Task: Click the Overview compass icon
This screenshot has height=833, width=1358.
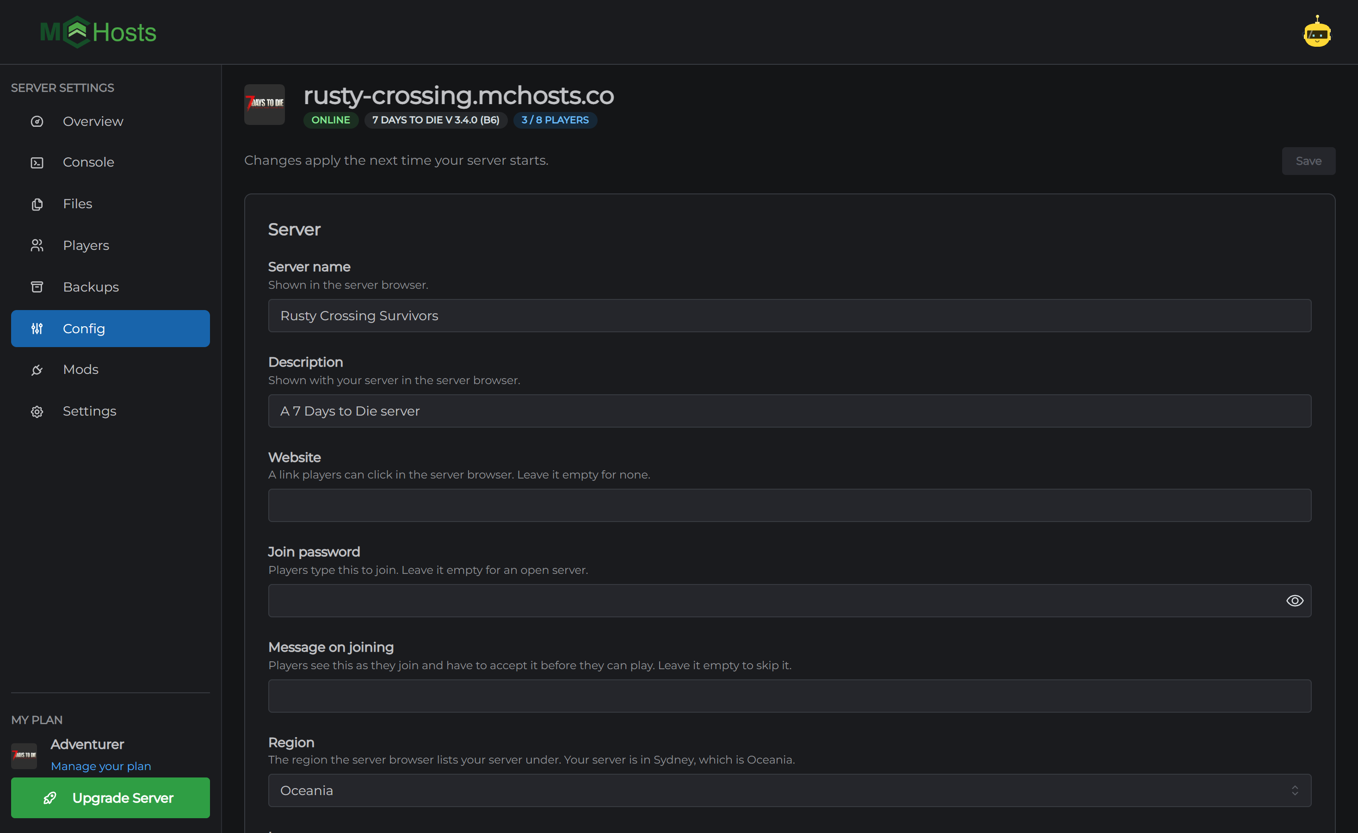Action: pyautogui.click(x=37, y=121)
